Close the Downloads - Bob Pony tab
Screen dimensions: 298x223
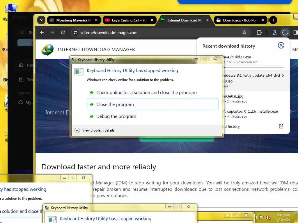click(x=263, y=20)
